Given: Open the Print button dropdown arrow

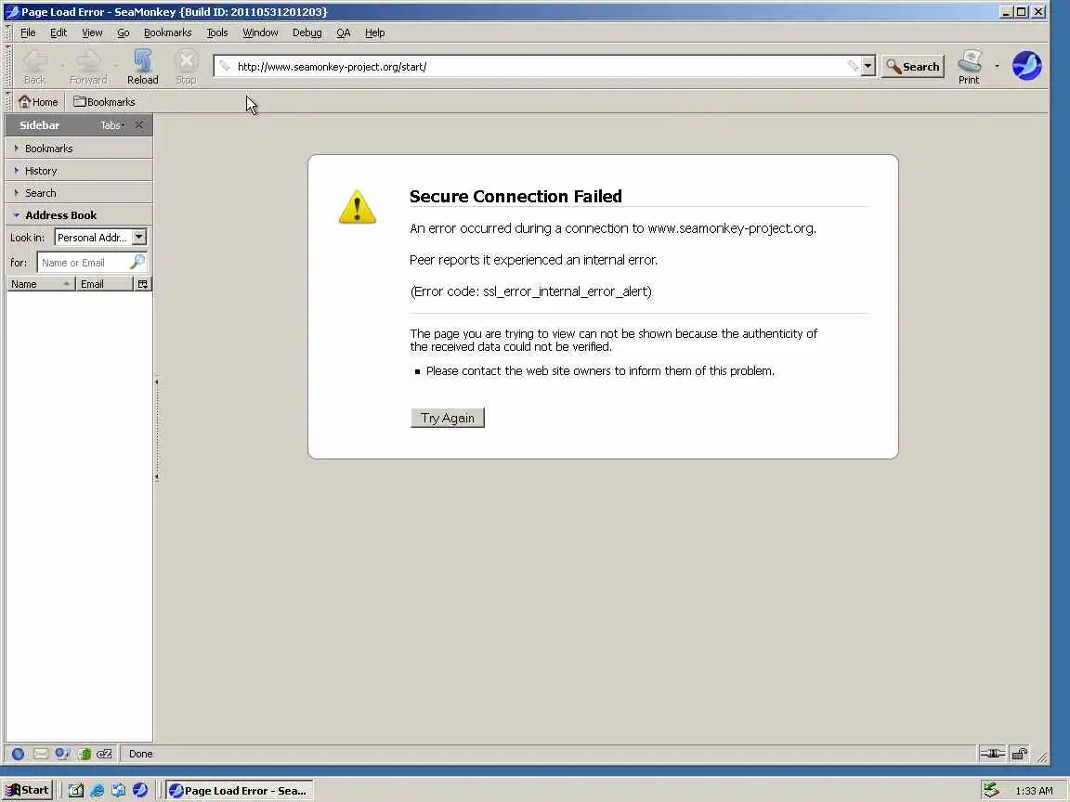Looking at the screenshot, I should click(997, 66).
